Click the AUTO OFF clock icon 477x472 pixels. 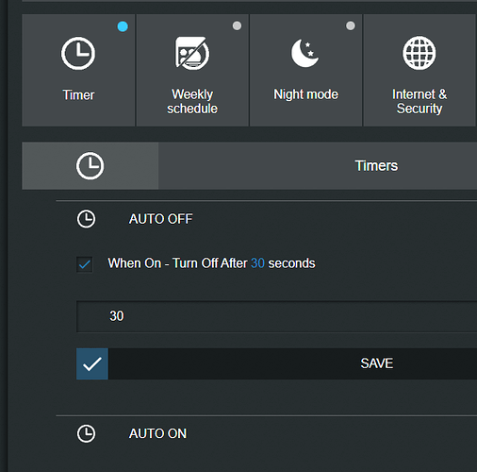(86, 219)
